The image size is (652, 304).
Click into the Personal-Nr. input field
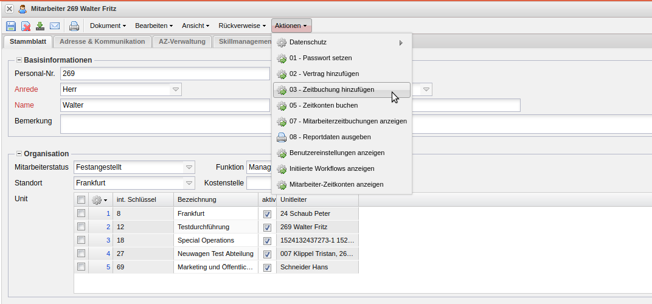[164, 74]
